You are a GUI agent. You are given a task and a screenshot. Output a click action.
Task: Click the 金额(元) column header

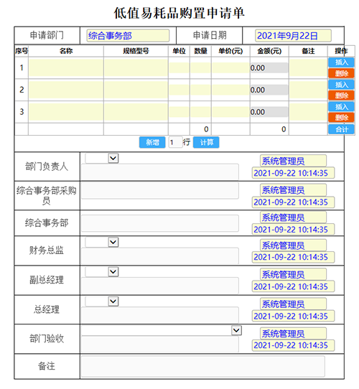269,51
